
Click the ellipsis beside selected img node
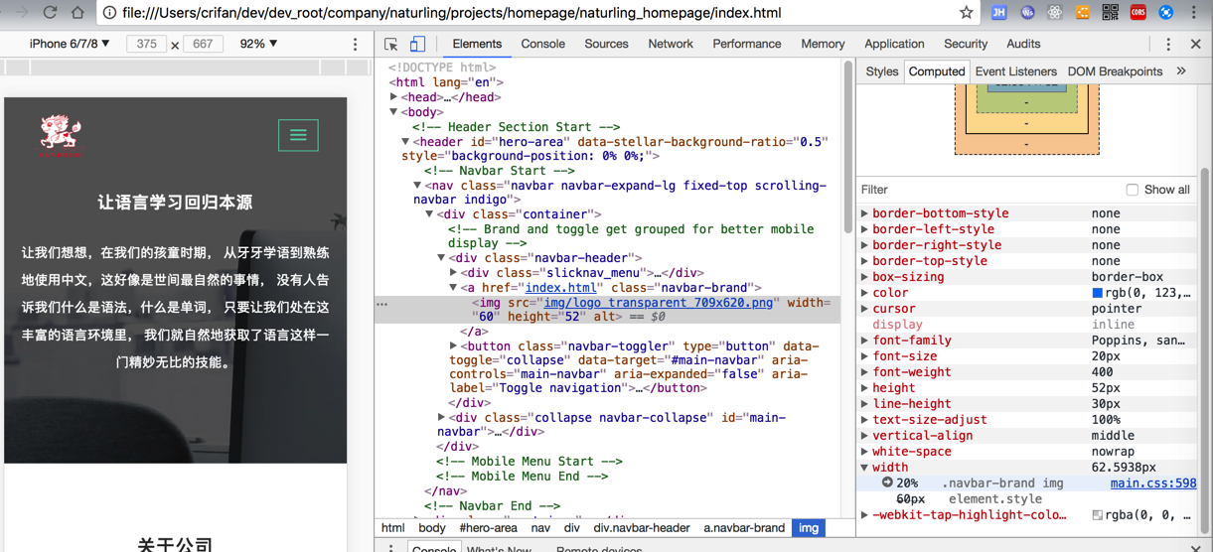point(382,304)
